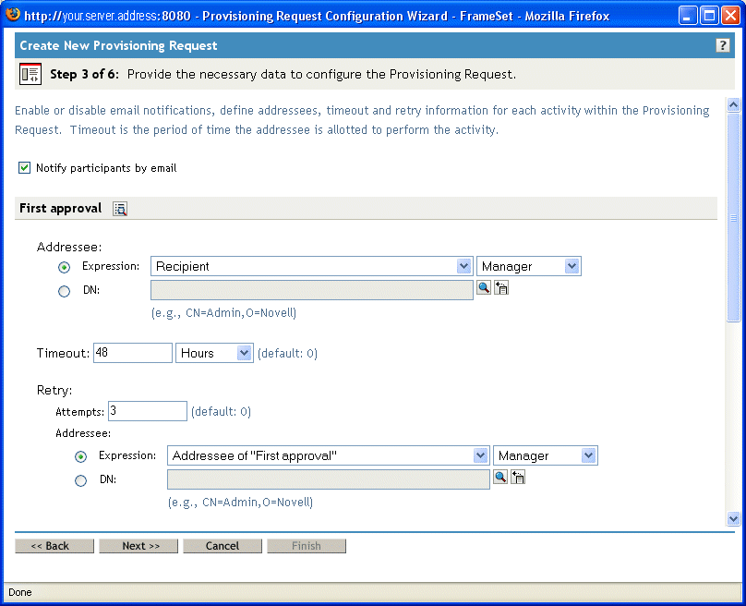Click the history list icon for retry DN

[x=518, y=477]
